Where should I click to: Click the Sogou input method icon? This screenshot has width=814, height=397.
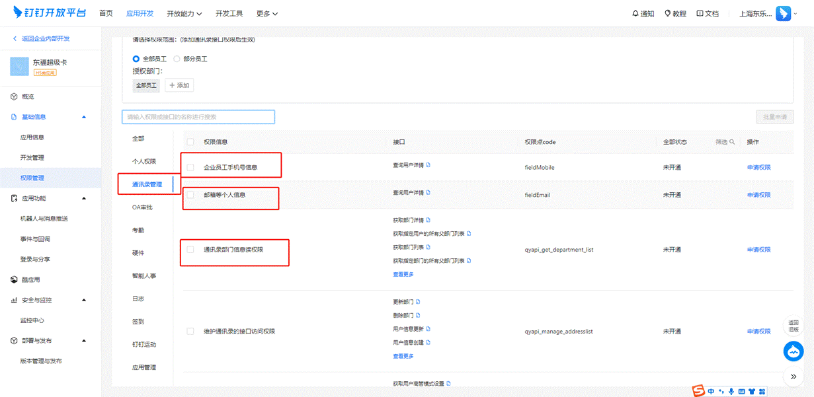tap(698, 391)
